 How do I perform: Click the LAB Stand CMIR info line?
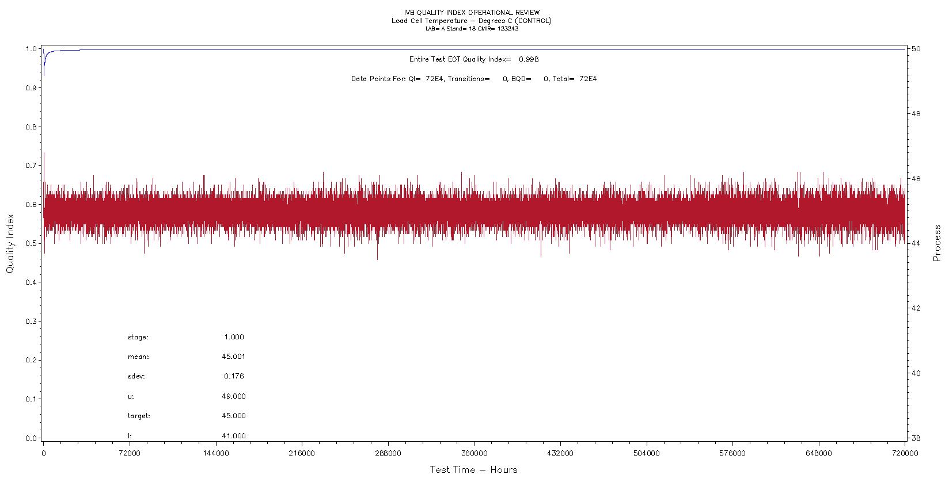pos(472,28)
